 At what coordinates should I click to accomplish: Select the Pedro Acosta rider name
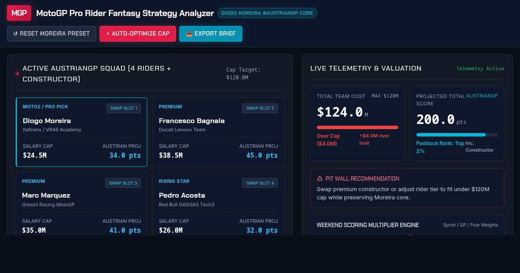(x=182, y=195)
